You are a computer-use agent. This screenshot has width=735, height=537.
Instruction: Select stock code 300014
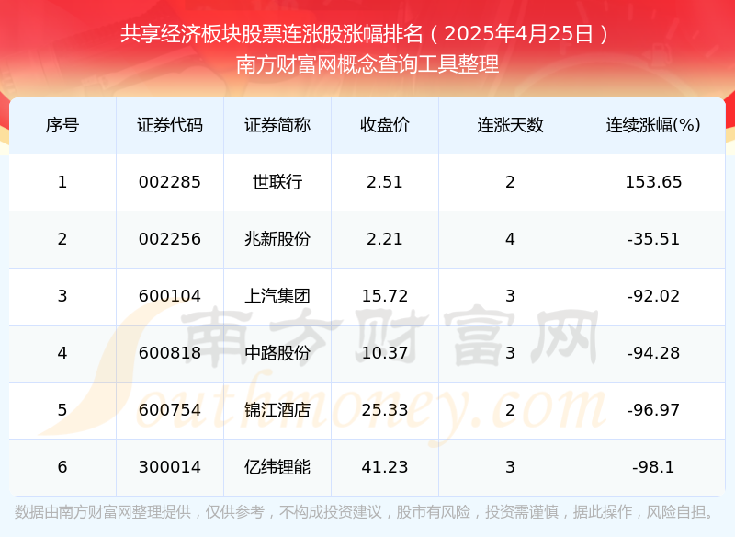point(170,467)
